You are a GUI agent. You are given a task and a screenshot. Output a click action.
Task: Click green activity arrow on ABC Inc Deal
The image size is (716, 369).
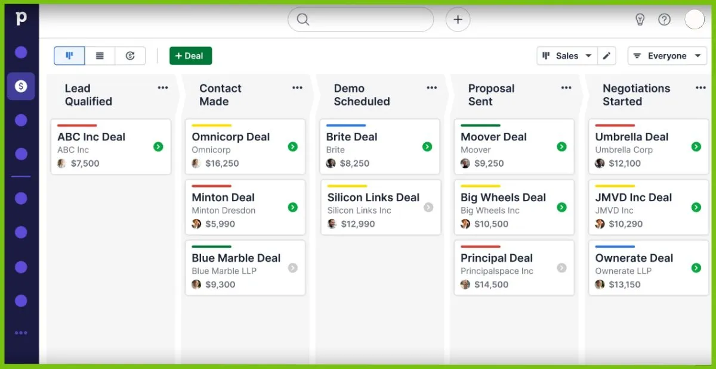click(158, 146)
